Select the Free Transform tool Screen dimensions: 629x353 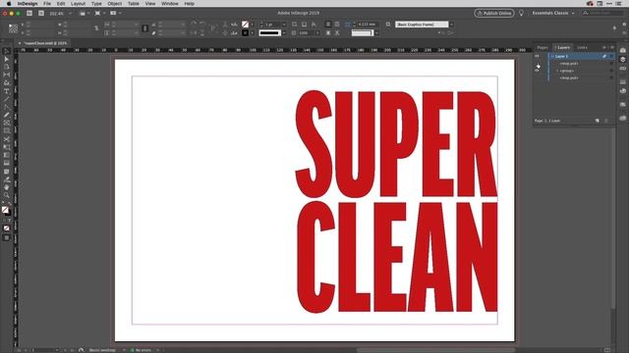click(7, 147)
